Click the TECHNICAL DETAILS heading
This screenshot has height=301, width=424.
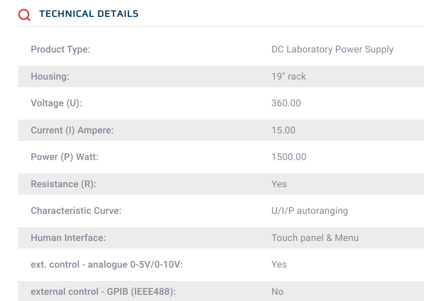(x=89, y=14)
